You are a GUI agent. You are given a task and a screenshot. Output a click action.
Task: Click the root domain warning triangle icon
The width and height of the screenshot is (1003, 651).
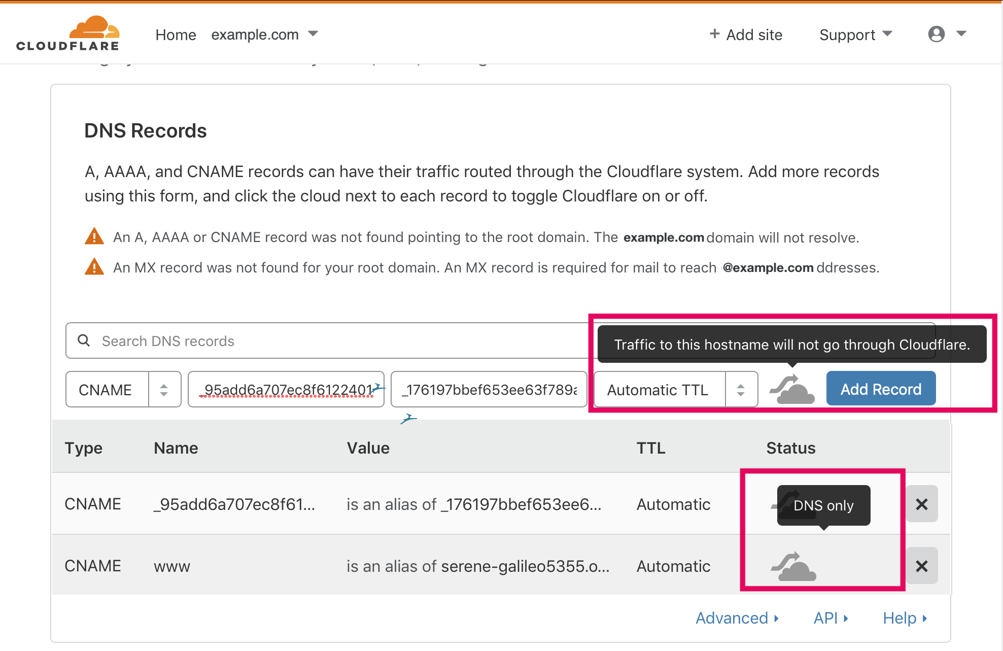pos(94,236)
